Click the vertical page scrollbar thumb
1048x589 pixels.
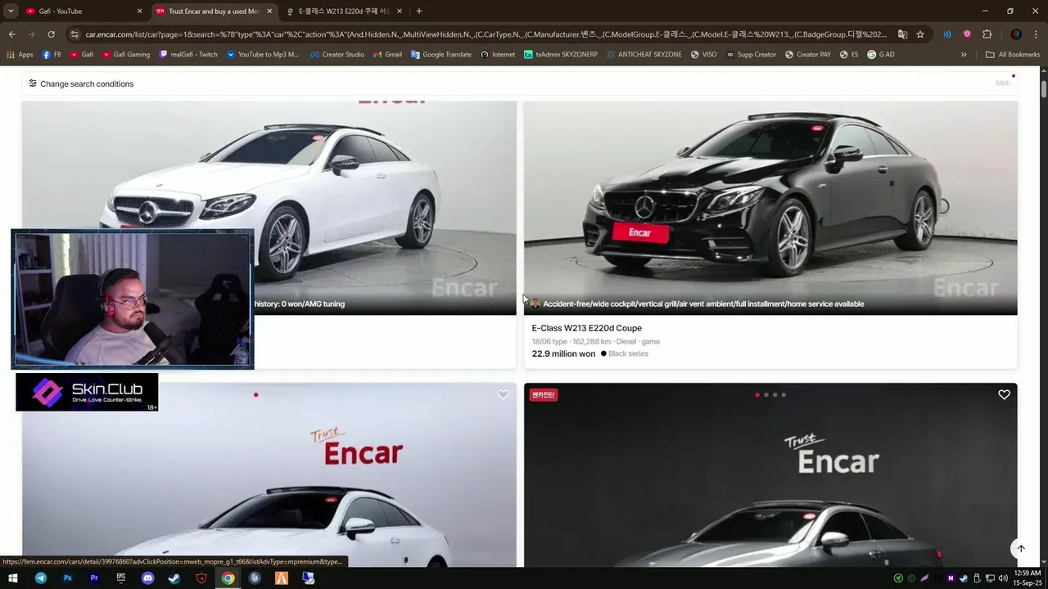(x=1043, y=89)
